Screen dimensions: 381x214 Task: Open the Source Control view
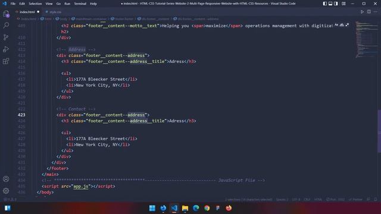(x=6, y=37)
